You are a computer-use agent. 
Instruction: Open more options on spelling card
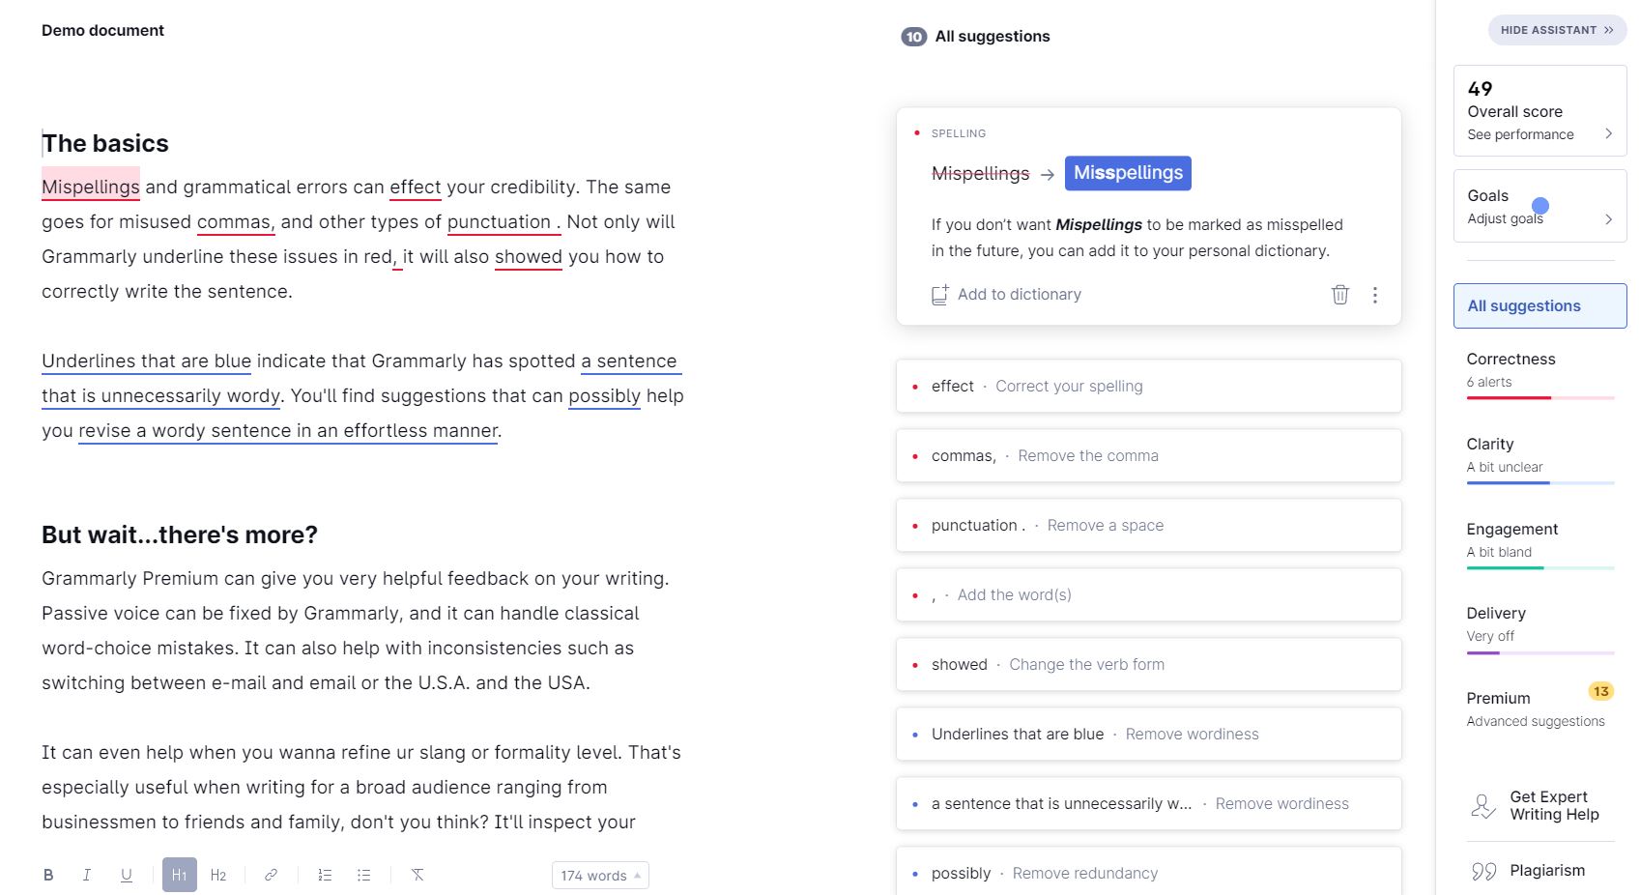1375,295
